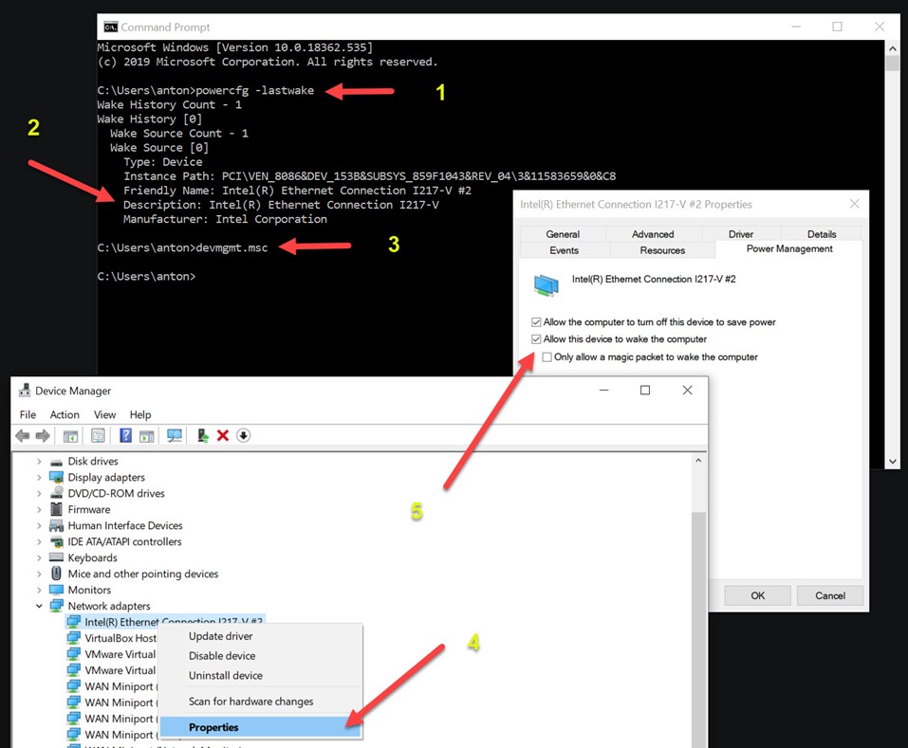Image resolution: width=908 pixels, height=748 pixels.
Task: Click the blue Help question mark icon
Action: (125, 436)
